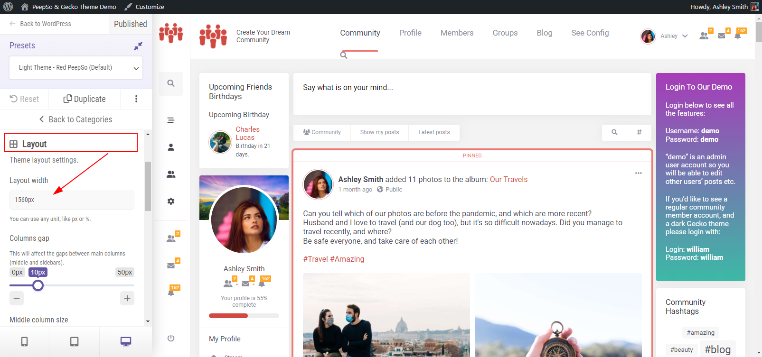Screen dimensions: 762x357
Task: Open the Blog nav tab
Action: (545, 33)
